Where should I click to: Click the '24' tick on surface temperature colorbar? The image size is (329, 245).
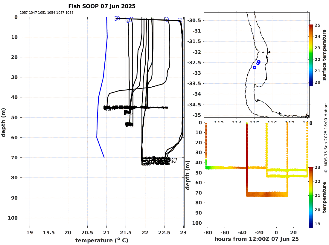(317, 36)
